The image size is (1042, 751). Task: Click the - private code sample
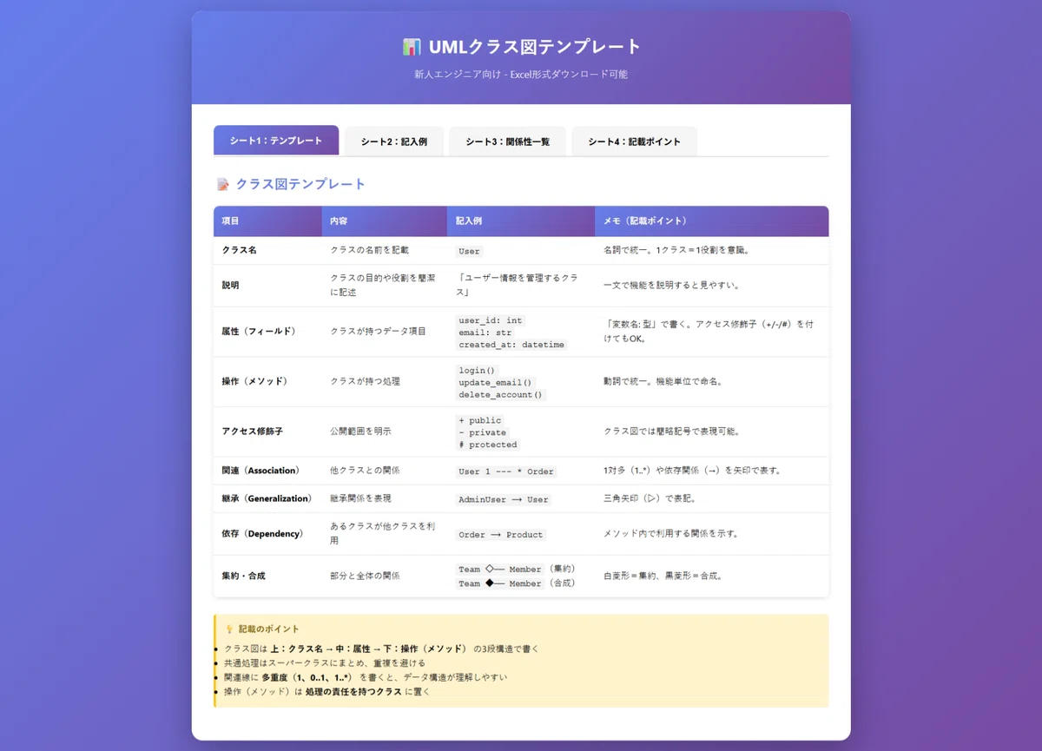tap(483, 432)
